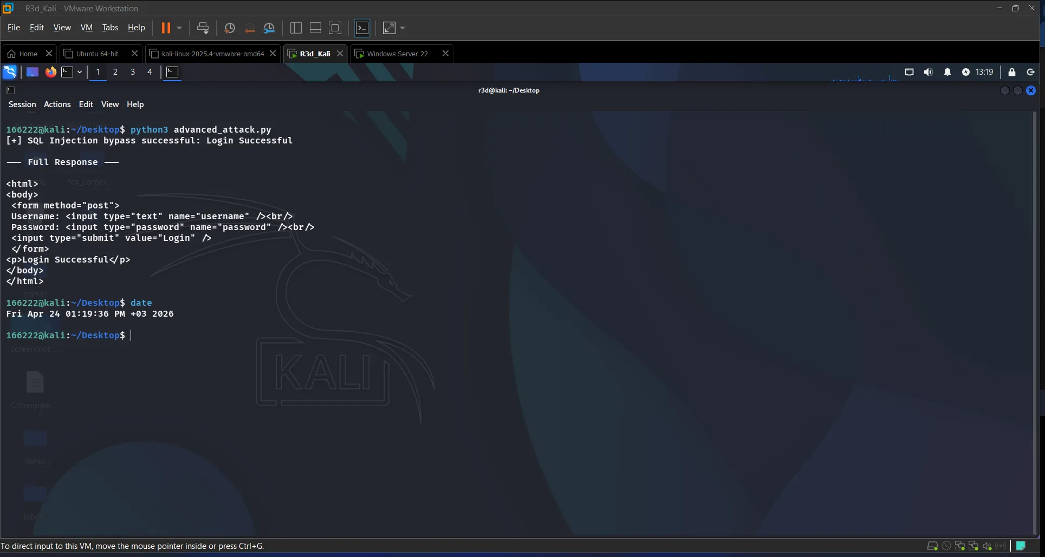Launch terminal emulator from the Kali panel
The height and width of the screenshot is (557, 1045).
[x=67, y=72]
